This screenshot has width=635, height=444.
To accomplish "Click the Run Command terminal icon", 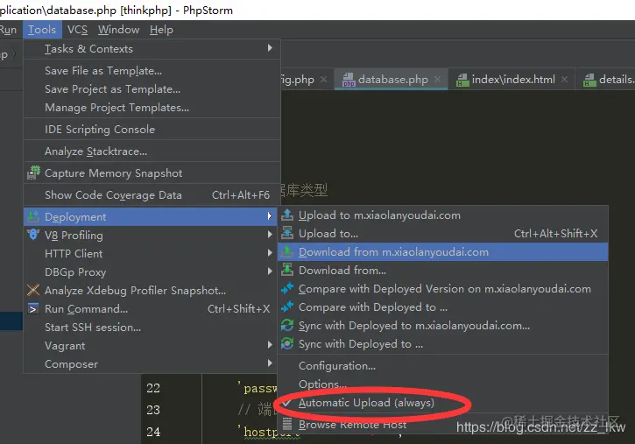I will 33,309.
